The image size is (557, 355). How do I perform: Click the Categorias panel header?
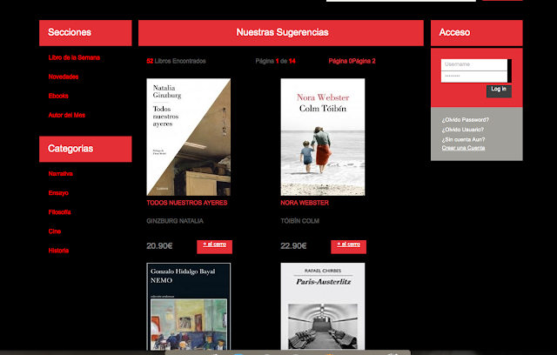click(x=85, y=149)
